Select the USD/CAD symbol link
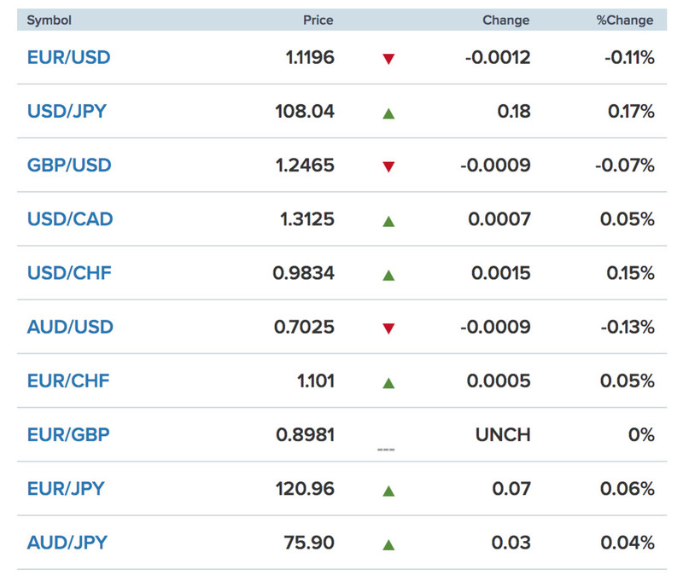Viewport: 683px width, 587px height. pyautogui.click(x=70, y=219)
